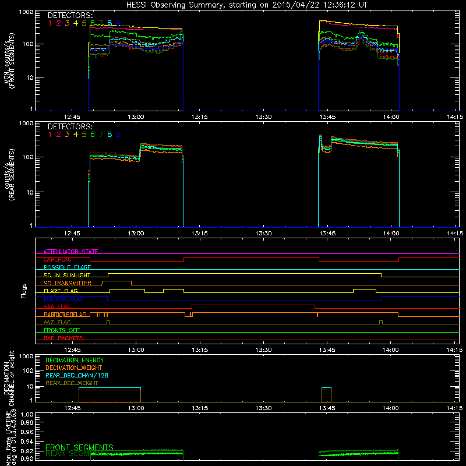Click the 0.92 livetime y-tick

pyautogui.click(x=27, y=451)
